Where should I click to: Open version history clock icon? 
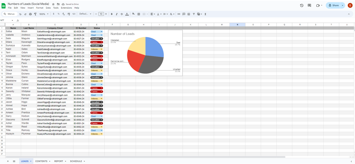pos(302,5)
